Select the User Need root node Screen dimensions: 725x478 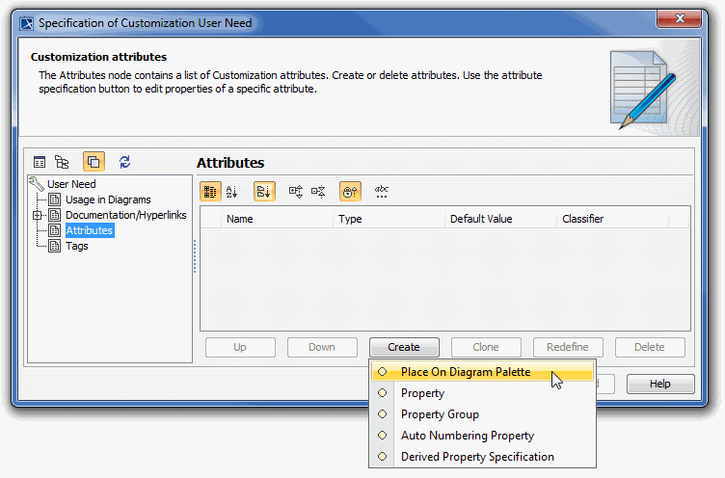point(71,184)
